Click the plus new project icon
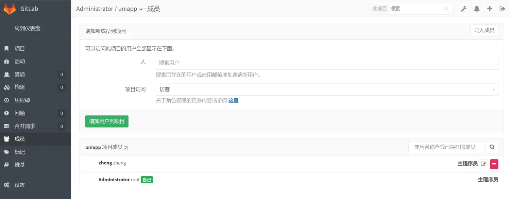 pos(490,9)
